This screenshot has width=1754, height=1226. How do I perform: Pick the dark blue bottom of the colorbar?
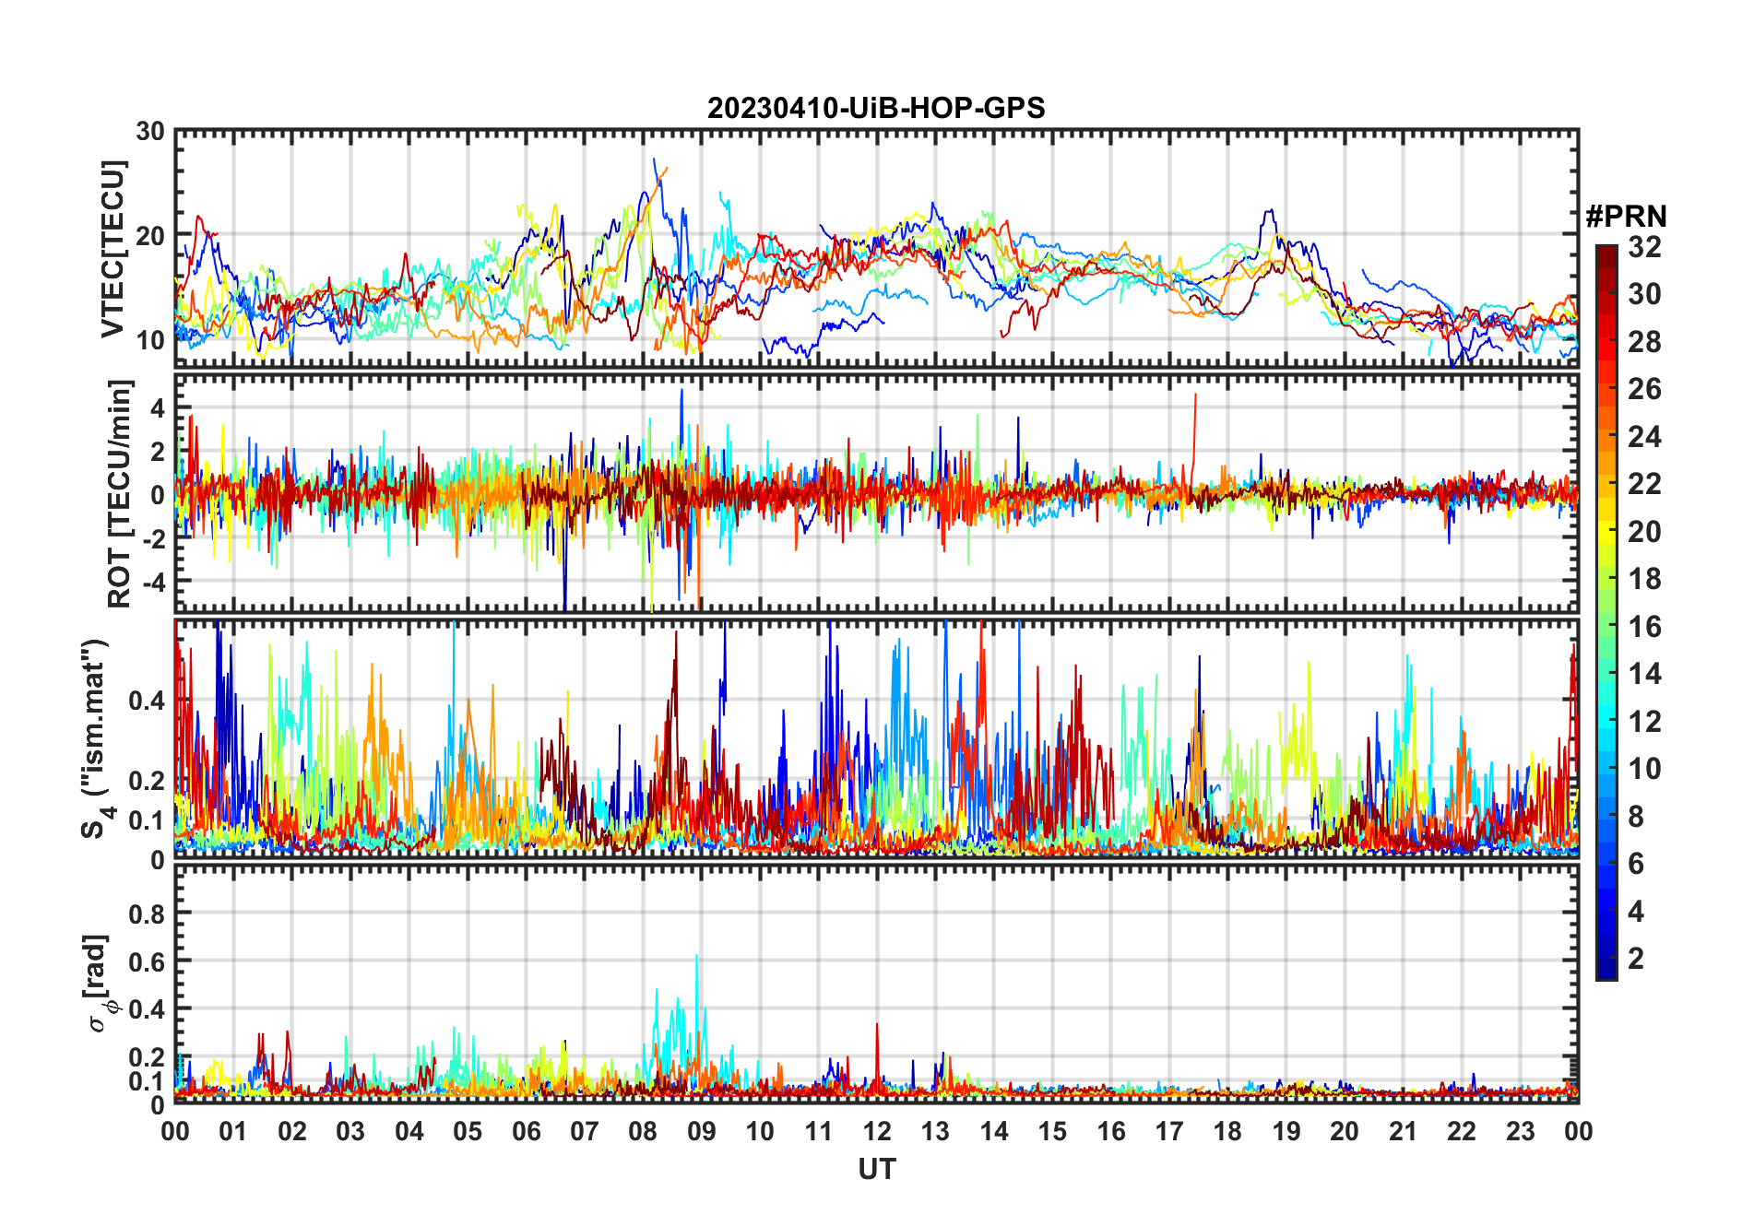click(1606, 973)
